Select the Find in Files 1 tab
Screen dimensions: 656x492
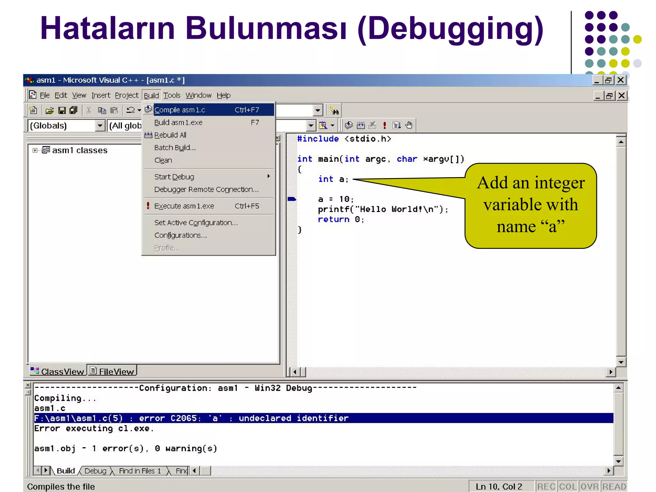click(140, 471)
